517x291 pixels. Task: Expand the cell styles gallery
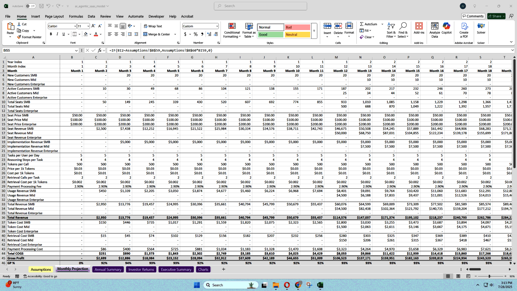314,31
